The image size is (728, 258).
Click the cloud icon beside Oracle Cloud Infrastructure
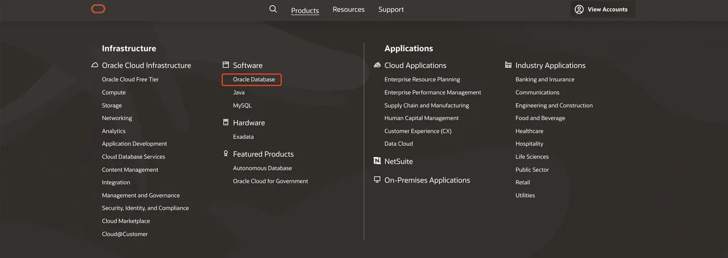point(95,65)
